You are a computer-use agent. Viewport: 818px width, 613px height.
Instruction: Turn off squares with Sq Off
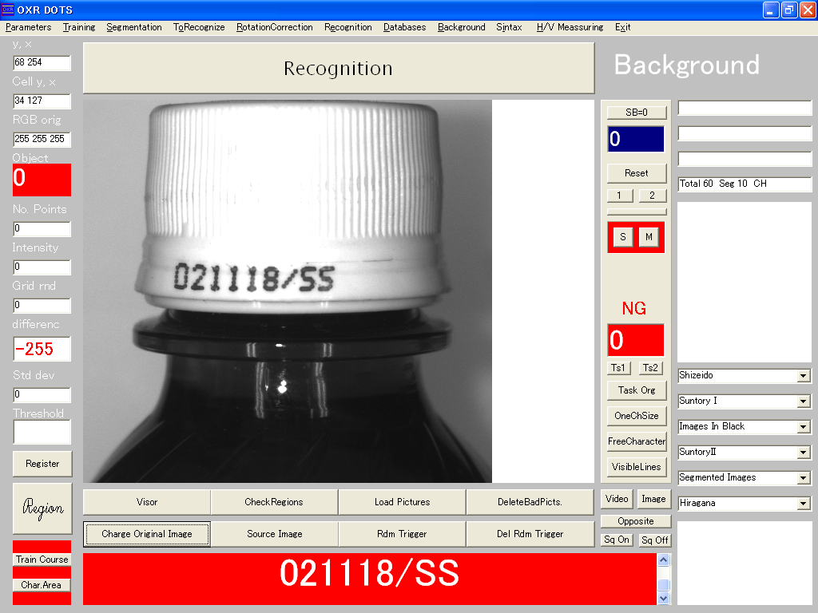pos(655,540)
